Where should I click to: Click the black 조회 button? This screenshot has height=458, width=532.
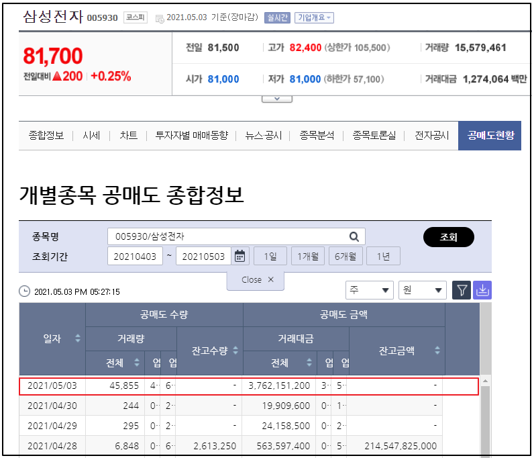pos(449,237)
